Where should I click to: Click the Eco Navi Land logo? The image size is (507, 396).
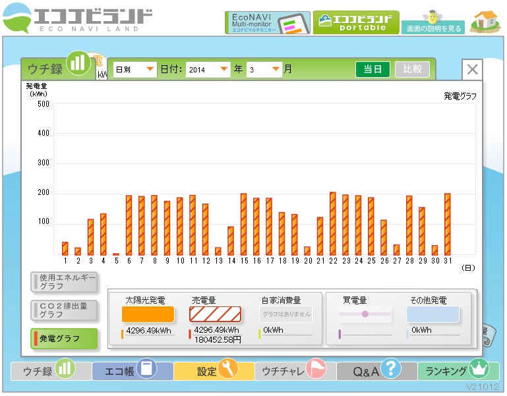77,18
